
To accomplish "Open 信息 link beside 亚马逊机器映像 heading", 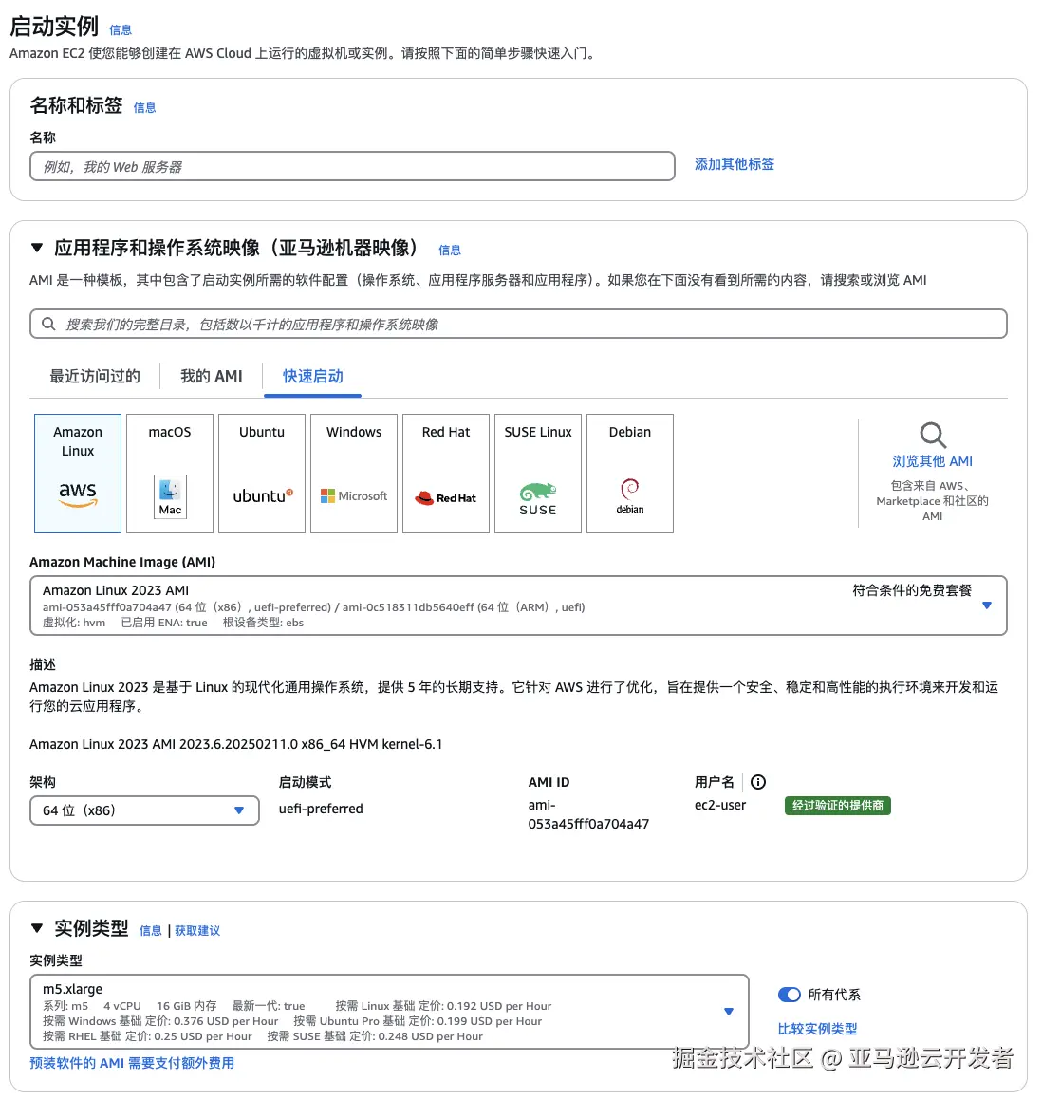I will point(450,251).
